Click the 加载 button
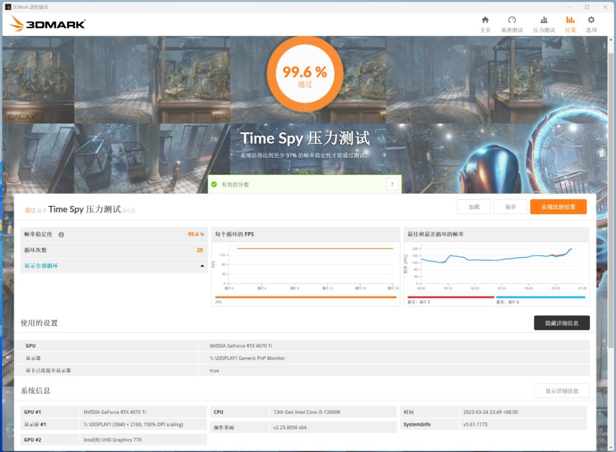 tap(473, 207)
